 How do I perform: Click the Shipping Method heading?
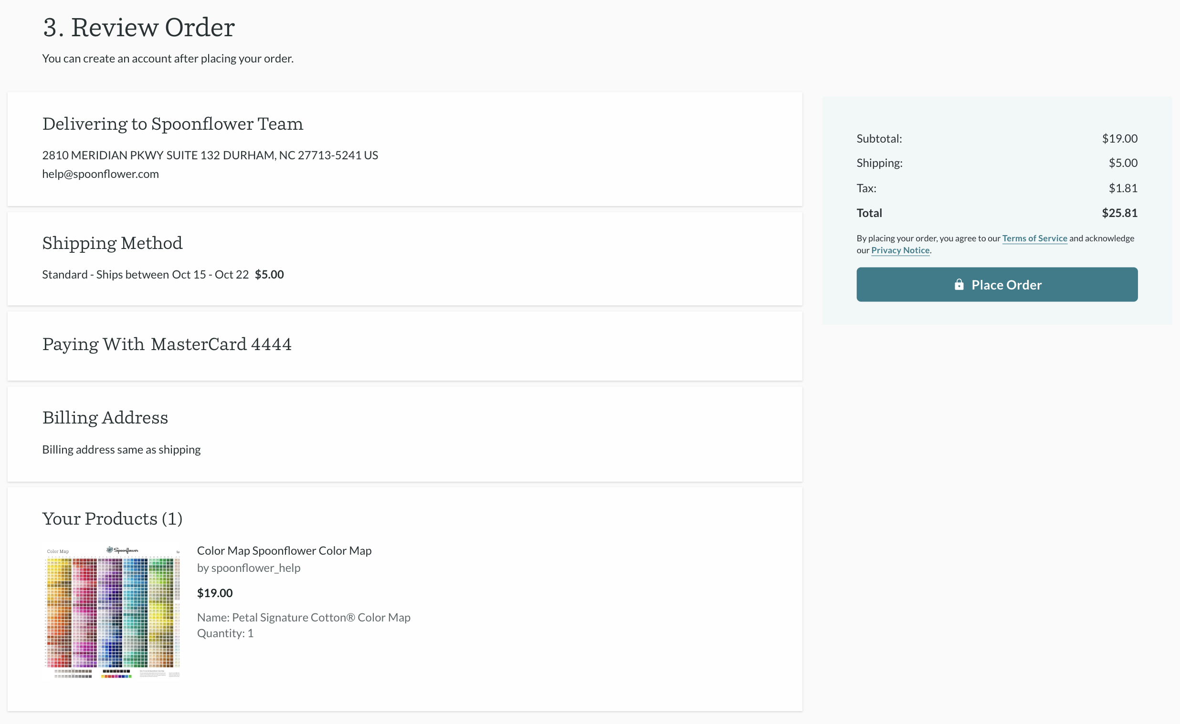click(x=112, y=243)
